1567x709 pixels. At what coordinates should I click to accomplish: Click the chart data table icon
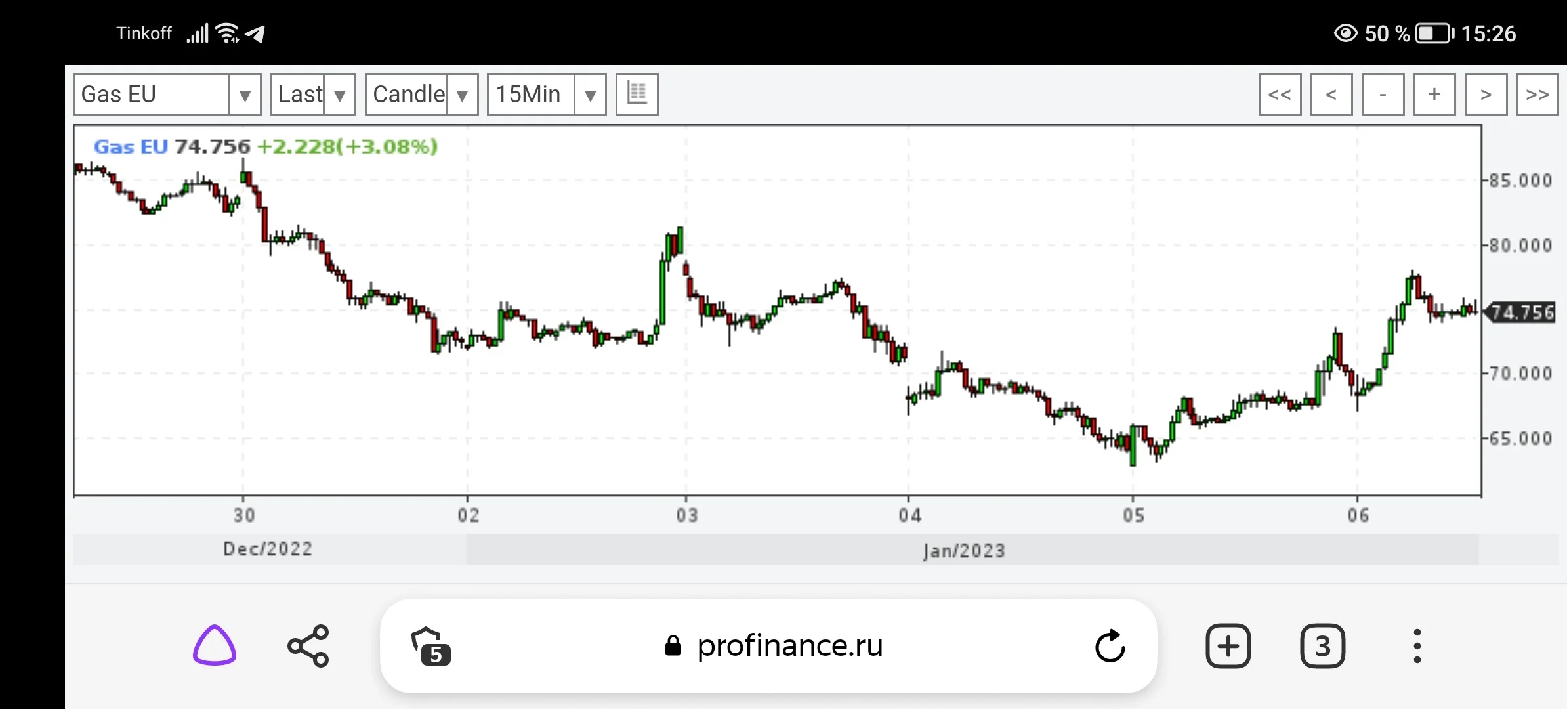pyautogui.click(x=637, y=95)
